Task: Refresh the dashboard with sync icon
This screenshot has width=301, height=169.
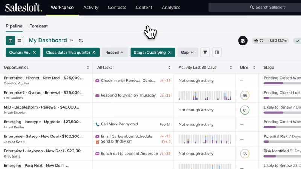Action: [81, 41]
